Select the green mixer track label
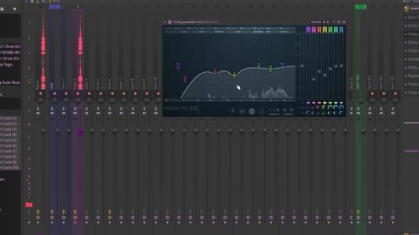The height and width of the screenshot is (235, 419). [x=358, y=82]
